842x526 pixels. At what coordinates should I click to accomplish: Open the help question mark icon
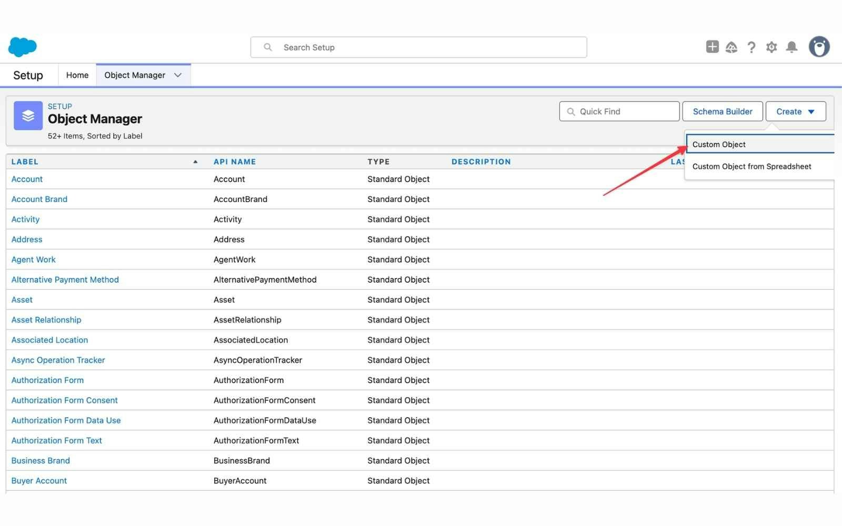point(751,47)
